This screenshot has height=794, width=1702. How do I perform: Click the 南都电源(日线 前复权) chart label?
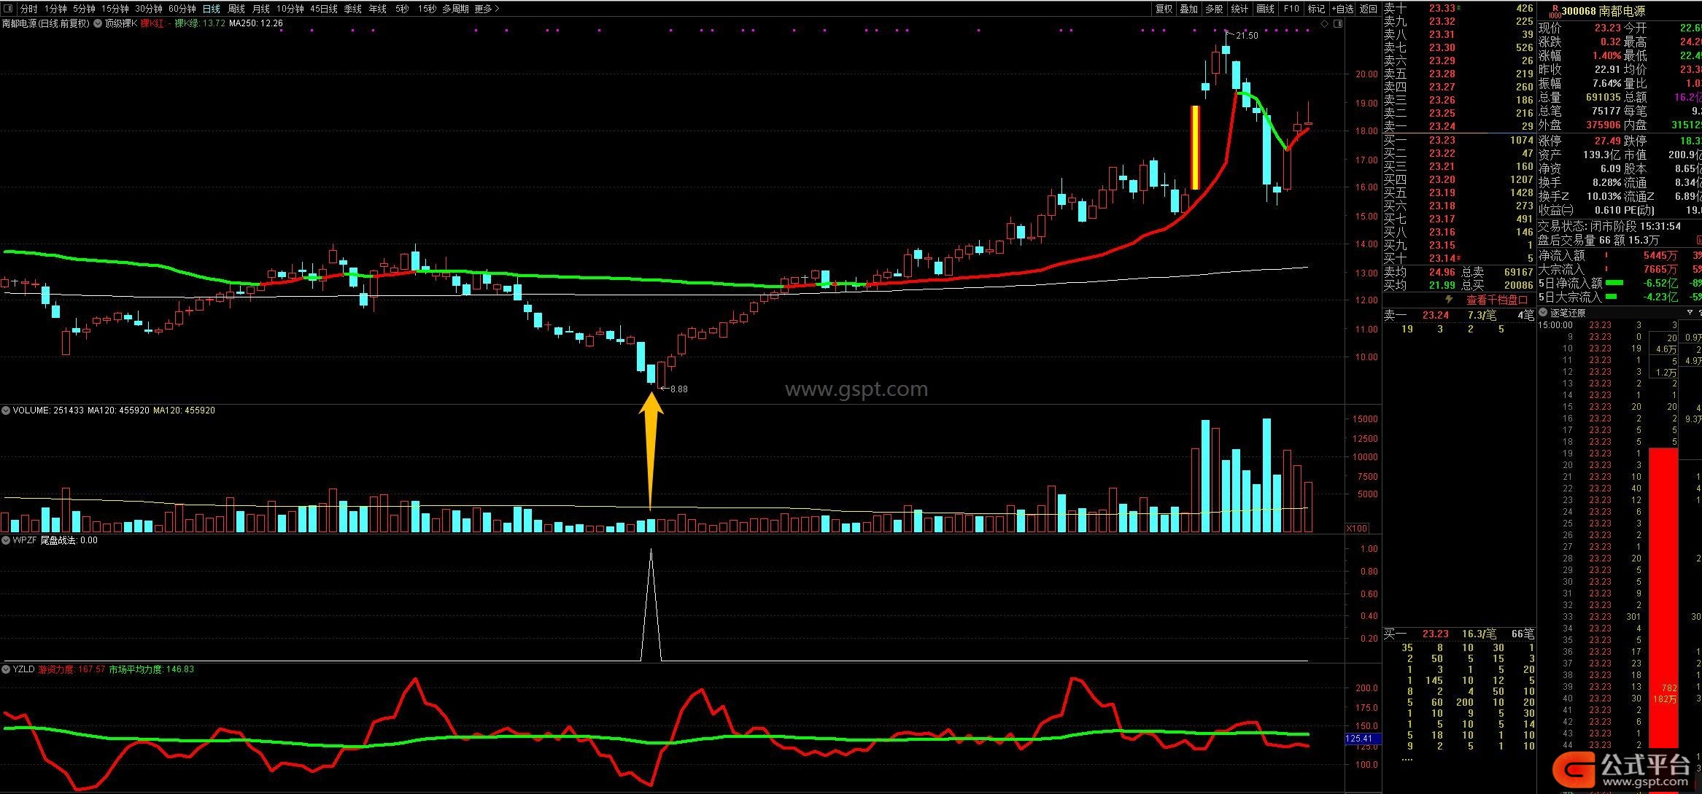45,23
